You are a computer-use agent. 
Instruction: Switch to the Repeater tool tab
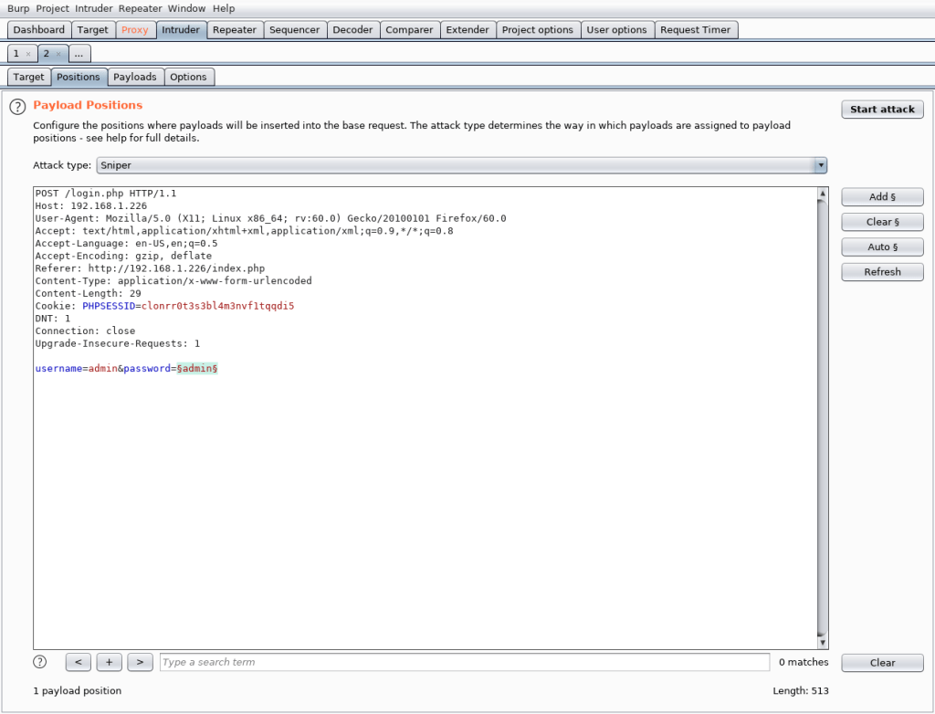235,30
